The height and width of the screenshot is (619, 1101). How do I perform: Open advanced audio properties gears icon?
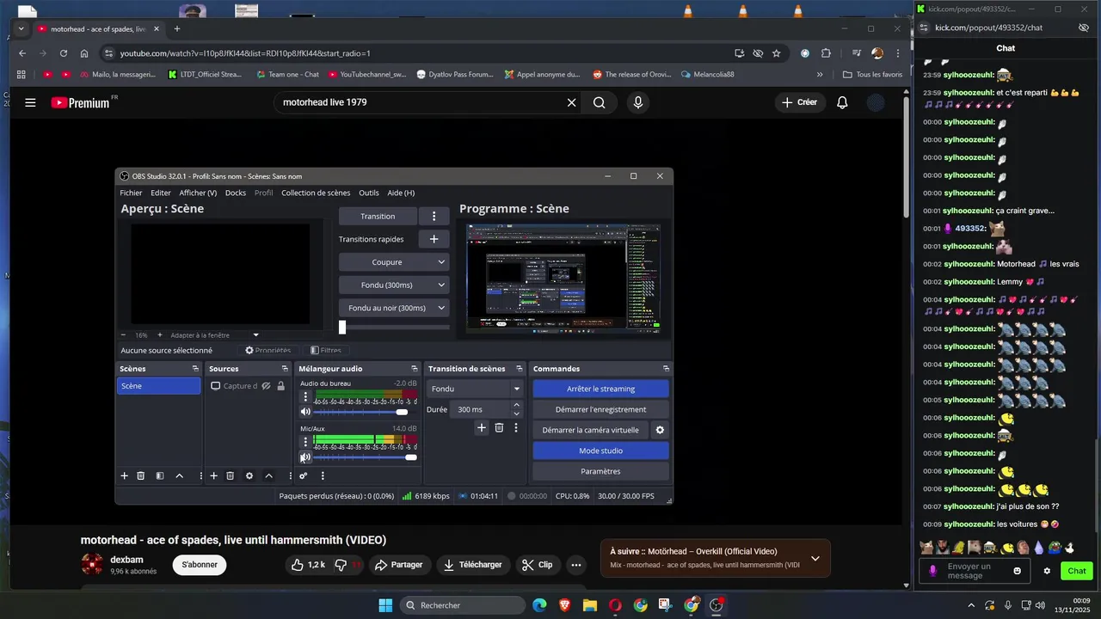304,475
